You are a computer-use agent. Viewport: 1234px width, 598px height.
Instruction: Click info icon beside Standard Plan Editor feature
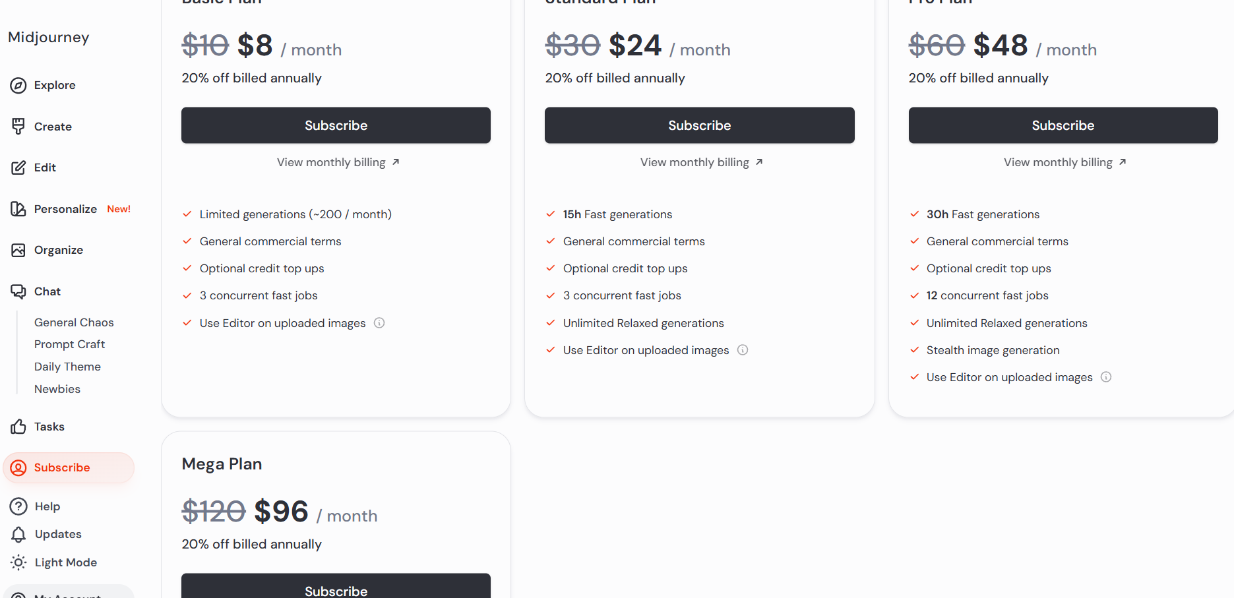[x=743, y=350]
